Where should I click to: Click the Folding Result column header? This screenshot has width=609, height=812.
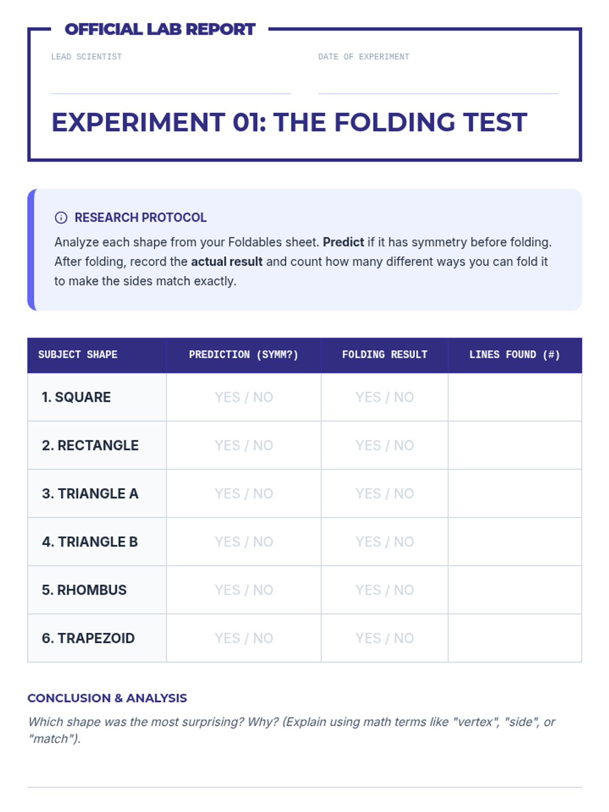[384, 355]
